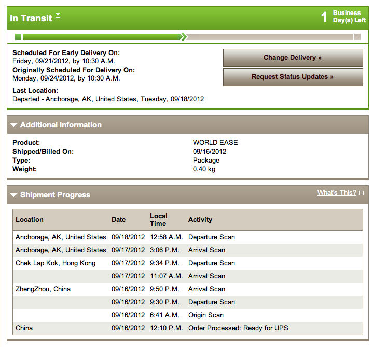Click the Local Time column header
The image size is (373, 347).
coord(158,220)
